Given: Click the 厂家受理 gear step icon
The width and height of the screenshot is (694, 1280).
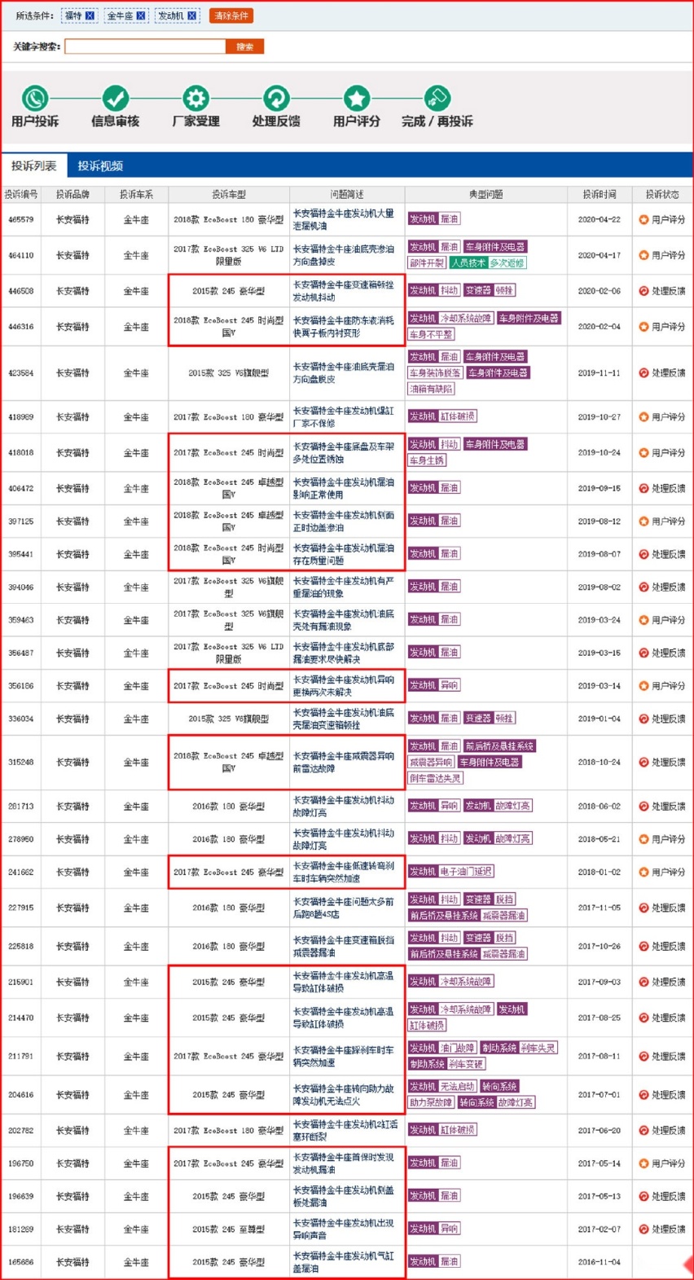Looking at the screenshot, I should click(x=195, y=99).
